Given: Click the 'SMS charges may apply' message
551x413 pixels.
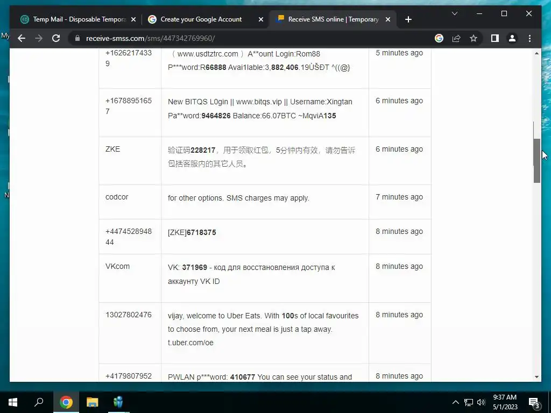Looking at the screenshot, I should pos(238,198).
